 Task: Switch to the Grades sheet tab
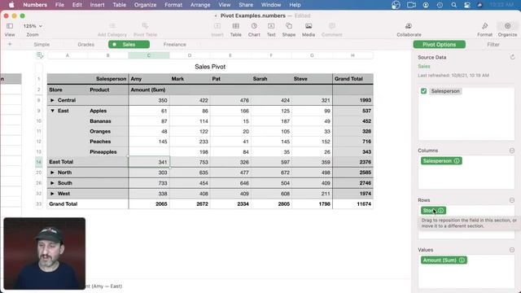(x=85, y=45)
